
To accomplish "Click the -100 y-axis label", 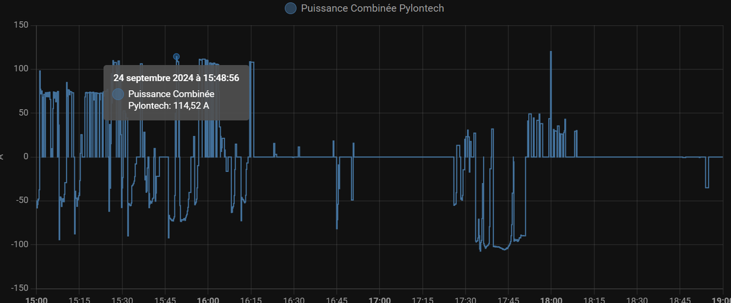I will coord(20,245).
